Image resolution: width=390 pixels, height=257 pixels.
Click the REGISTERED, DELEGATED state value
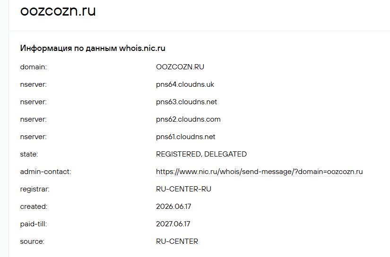[201, 154]
